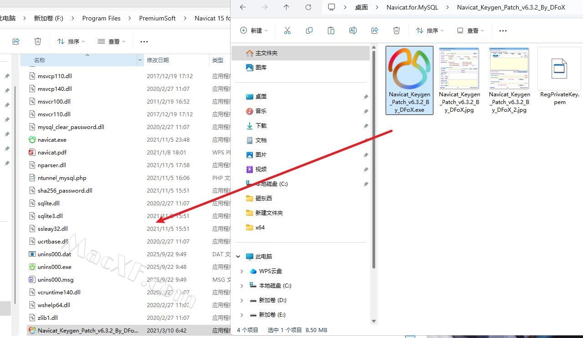Click the Paste icon in right window toolbar
This screenshot has width=583, height=338.
click(x=331, y=30)
